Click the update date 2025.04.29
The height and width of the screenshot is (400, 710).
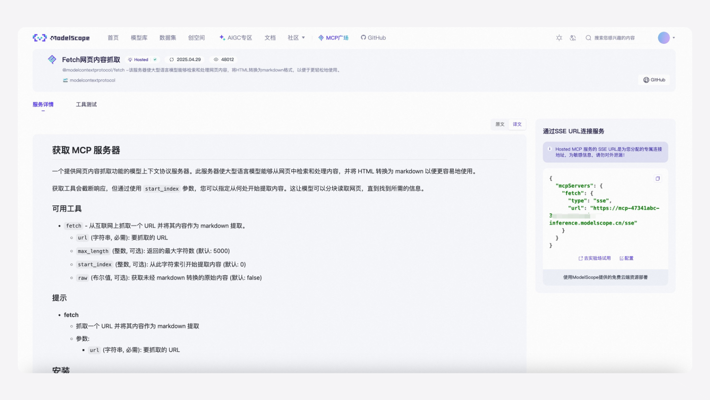pos(185,60)
